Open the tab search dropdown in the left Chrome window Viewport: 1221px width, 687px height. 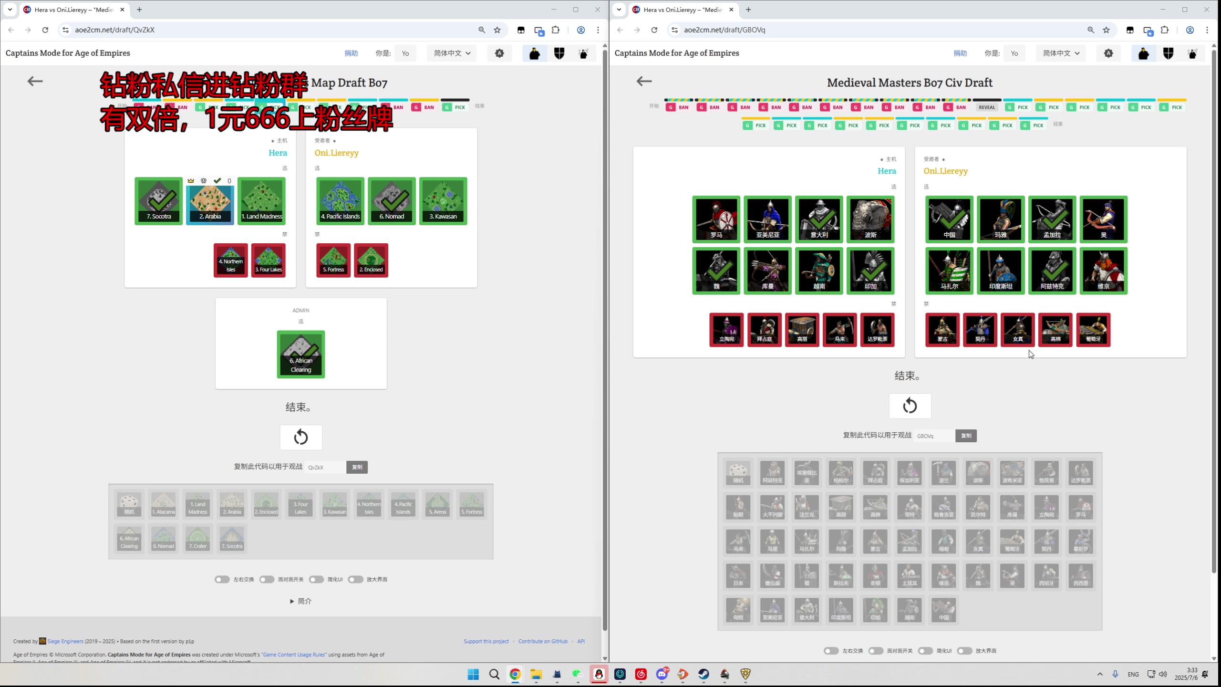[10, 9]
